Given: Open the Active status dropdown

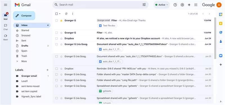Looking at the screenshot, I should click(x=161, y=5).
